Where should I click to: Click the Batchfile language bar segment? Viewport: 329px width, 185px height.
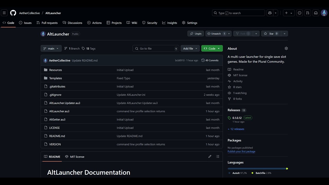tap(287, 169)
